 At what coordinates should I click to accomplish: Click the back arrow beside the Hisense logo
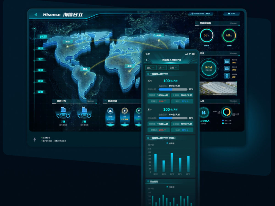click(x=36, y=15)
